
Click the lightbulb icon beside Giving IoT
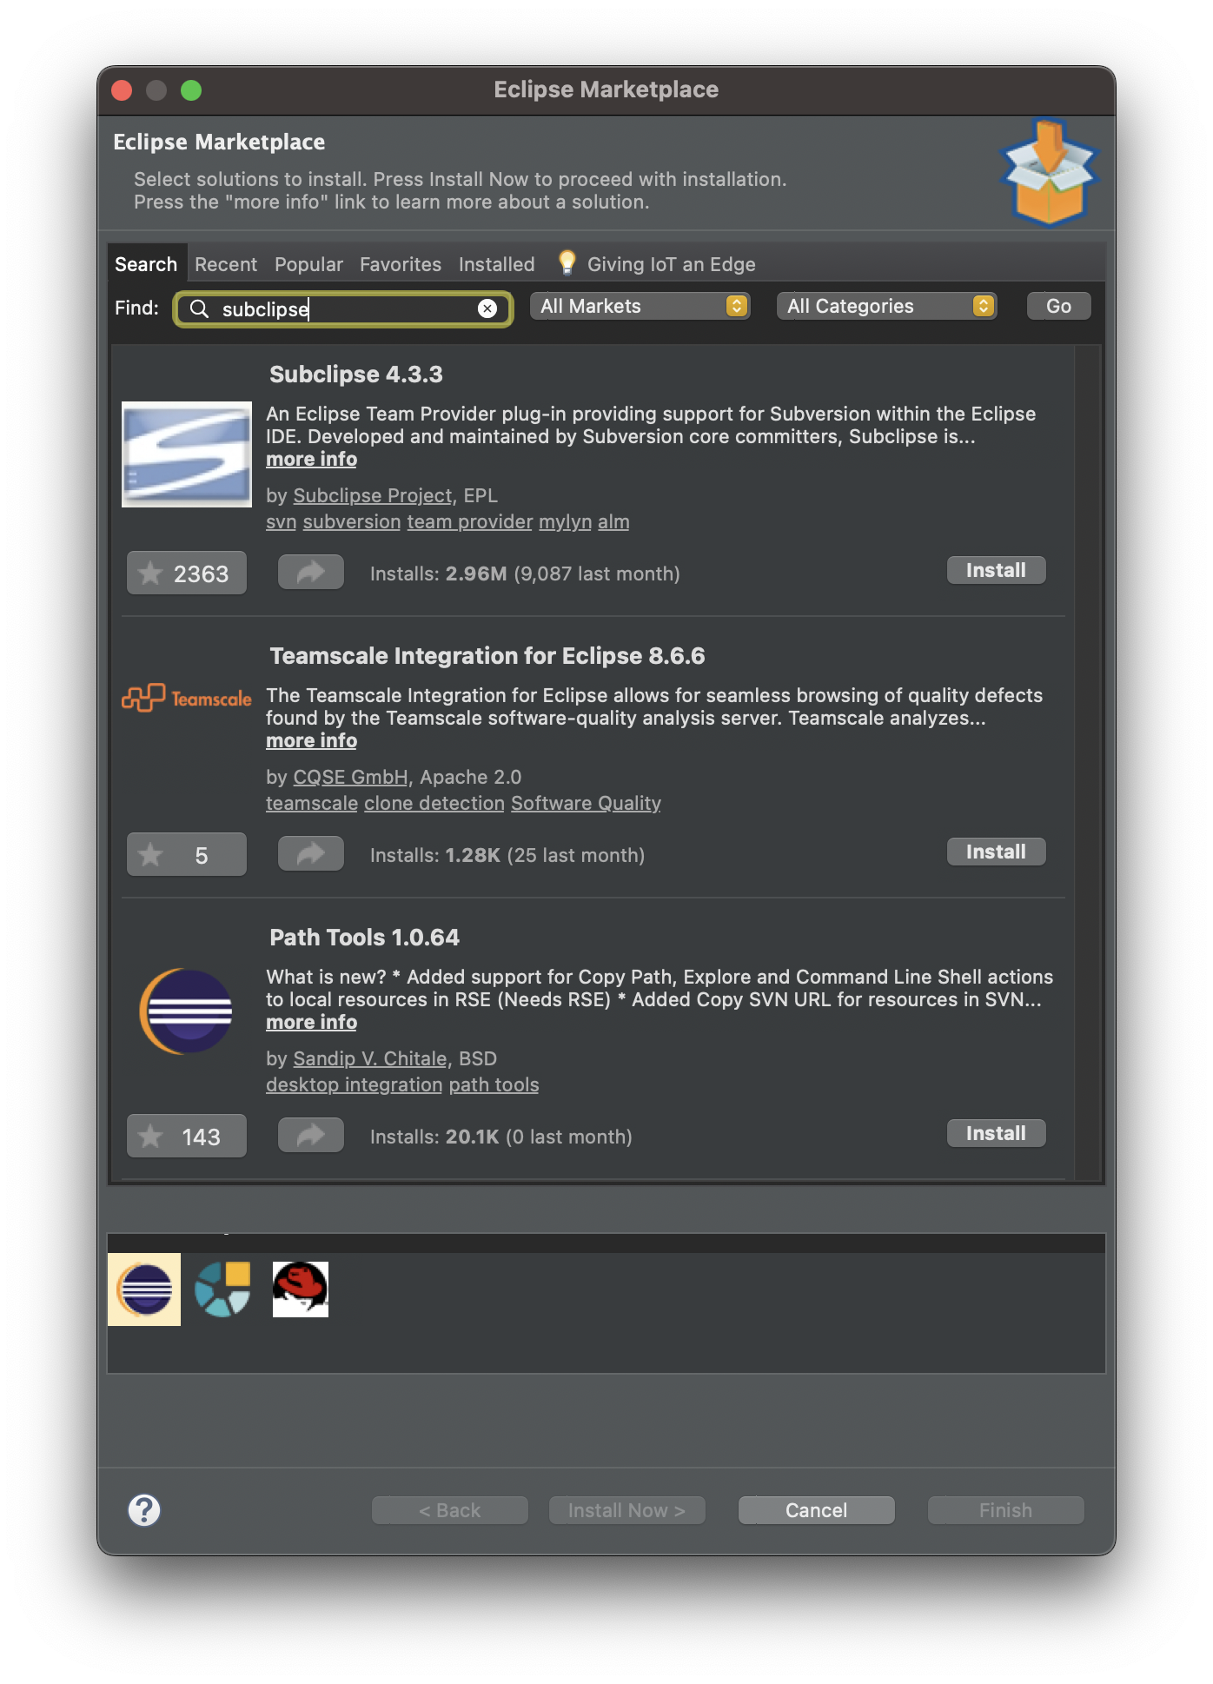[x=567, y=262]
